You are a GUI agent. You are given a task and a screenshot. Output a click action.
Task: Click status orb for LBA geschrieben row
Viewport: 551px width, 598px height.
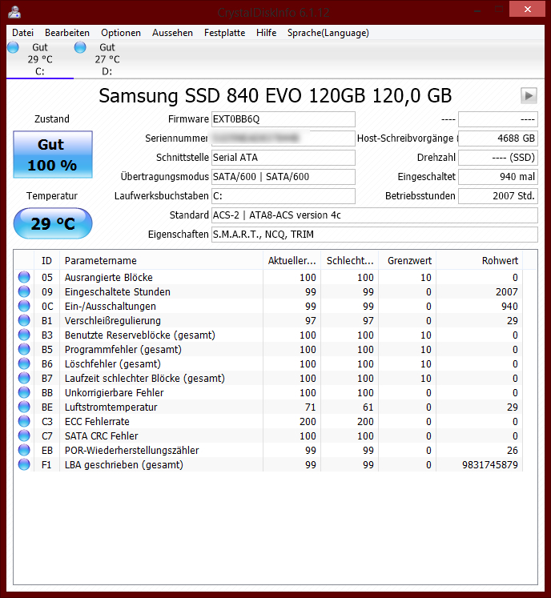coord(24,465)
